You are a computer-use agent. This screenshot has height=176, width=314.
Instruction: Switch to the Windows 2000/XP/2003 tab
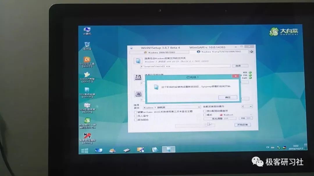click(159, 52)
